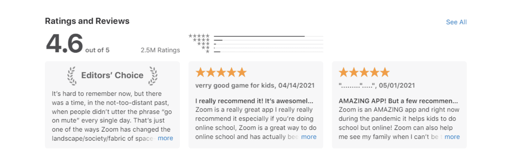Click the left laurel wreath icon
The width and height of the screenshot is (511, 157).
click(x=71, y=76)
